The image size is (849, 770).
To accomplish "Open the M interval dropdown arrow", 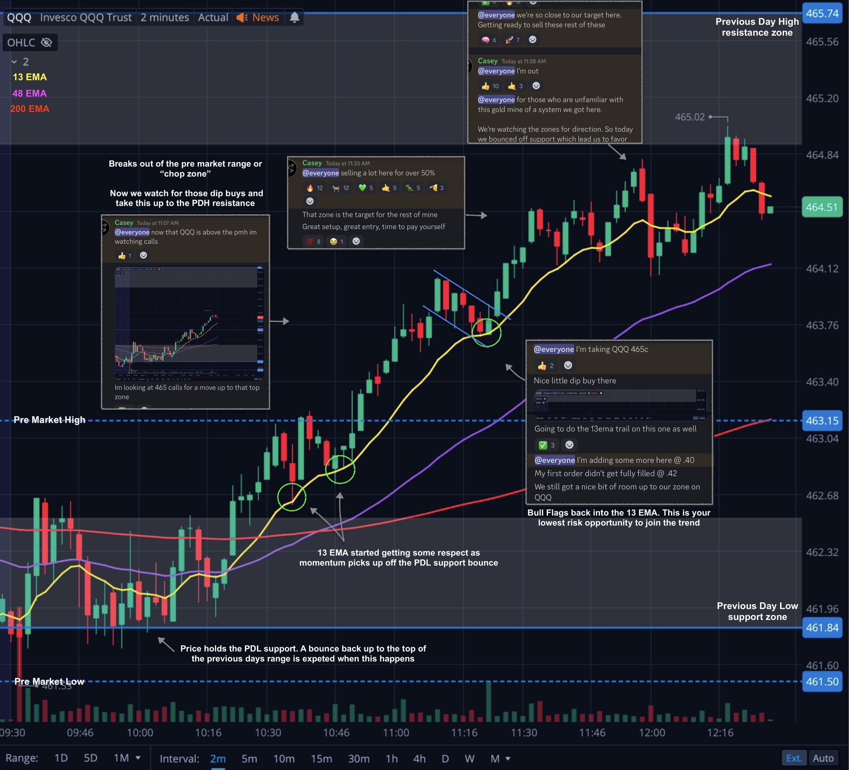I will 508,759.
